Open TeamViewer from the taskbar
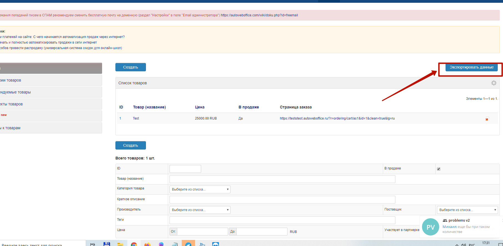 coord(216,244)
